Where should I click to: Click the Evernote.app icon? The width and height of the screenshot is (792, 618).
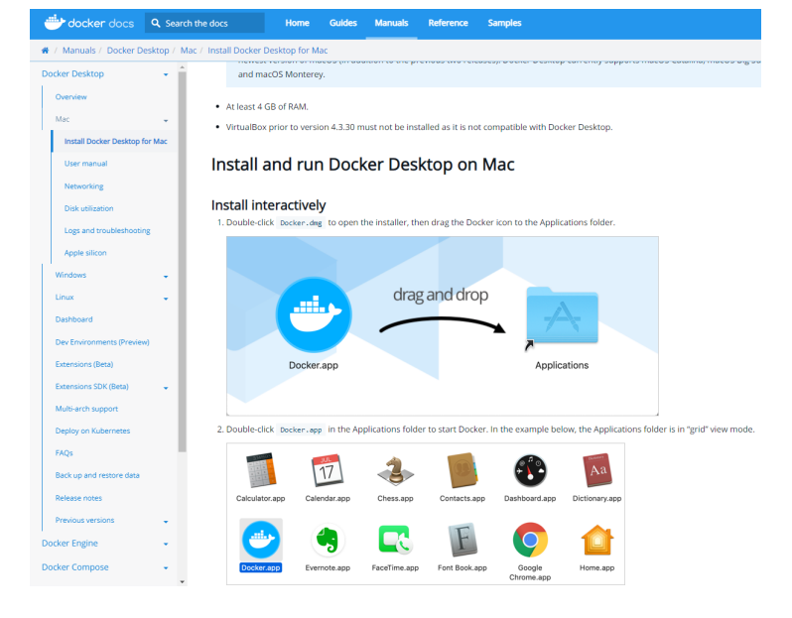click(x=328, y=541)
